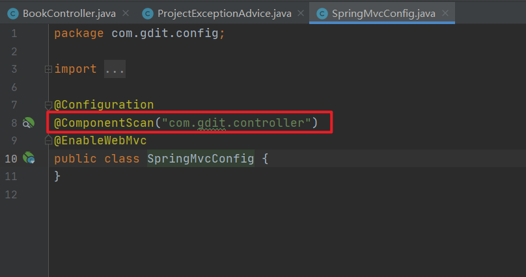The image size is (526, 277).
Task: Click the Spring component scan gutter icon on line 8
Action: (28, 123)
